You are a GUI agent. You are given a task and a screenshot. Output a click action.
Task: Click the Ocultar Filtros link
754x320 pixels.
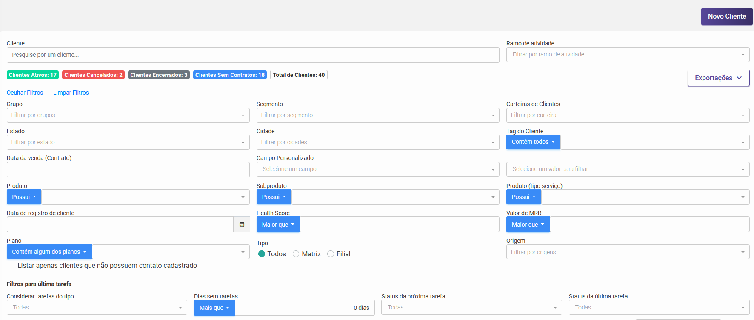pyautogui.click(x=25, y=93)
